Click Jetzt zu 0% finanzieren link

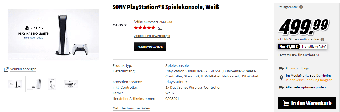coord(298,55)
